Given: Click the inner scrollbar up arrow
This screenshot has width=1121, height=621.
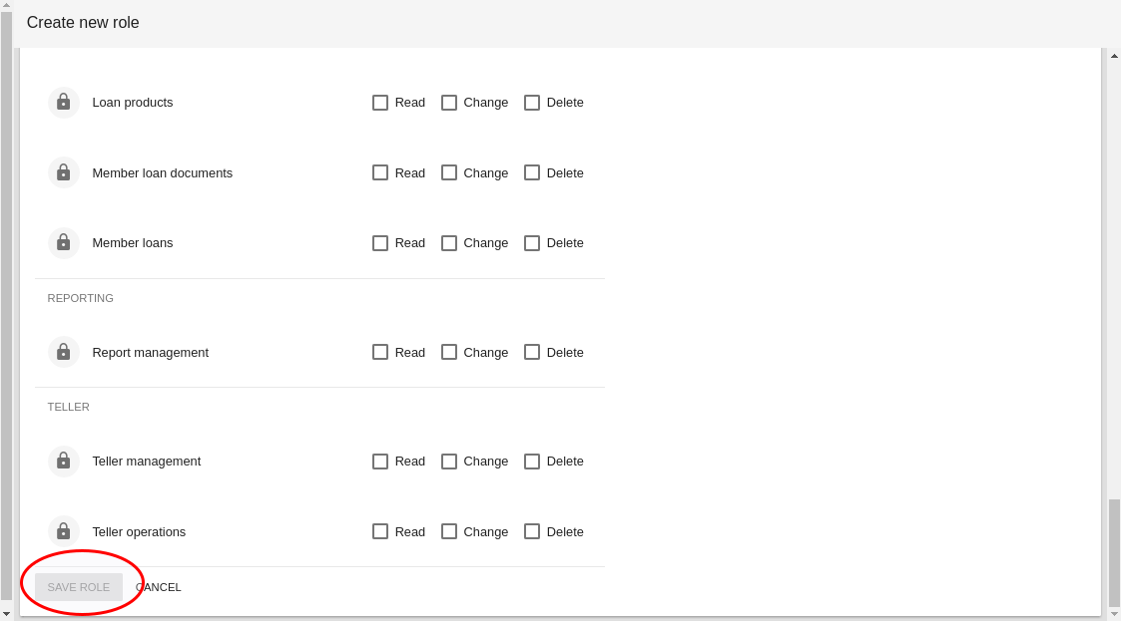Looking at the screenshot, I should [x=1114, y=56].
